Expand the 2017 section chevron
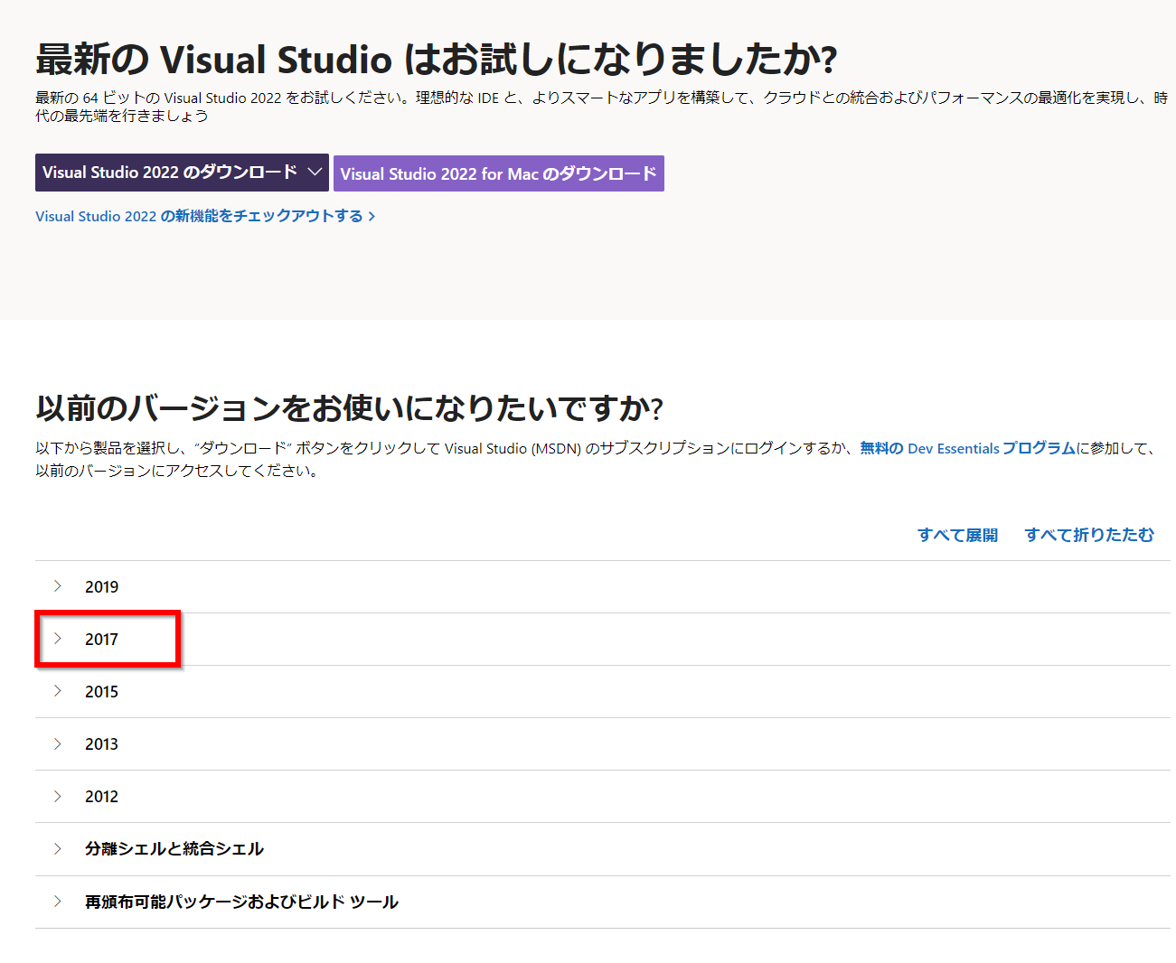1176x963 pixels. (x=58, y=639)
